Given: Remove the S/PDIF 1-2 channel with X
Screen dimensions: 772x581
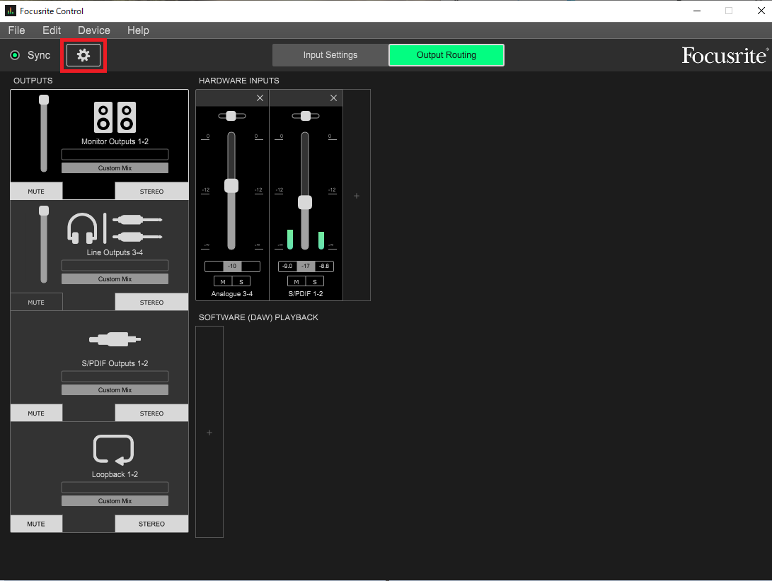Looking at the screenshot, I should (x=333, y=98).
